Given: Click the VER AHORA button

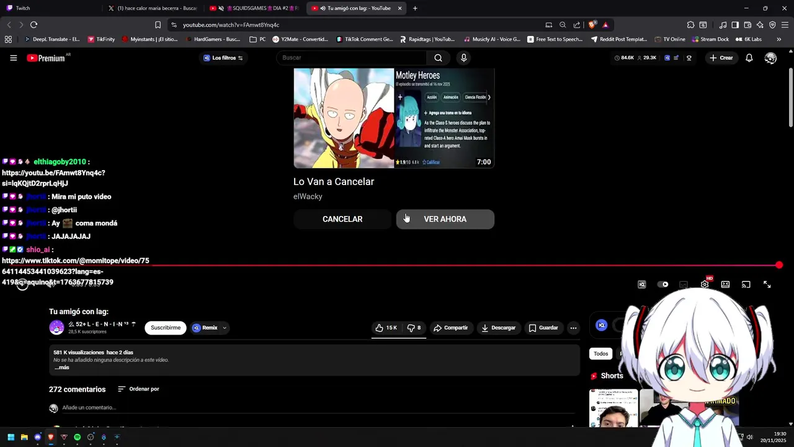Looking at the screenshot, I should pyautogui.click(x=445, y=219).
